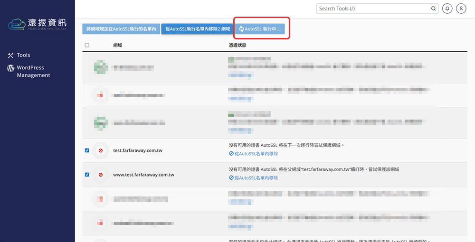Click WordPress logo icon in sidebar
The height and width of the screenshot is (242, 475).
pos(10,68)
